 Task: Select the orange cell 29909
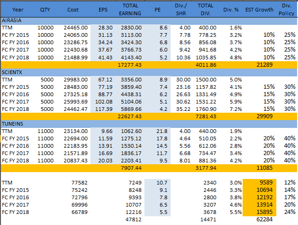[x=264, y=116]
